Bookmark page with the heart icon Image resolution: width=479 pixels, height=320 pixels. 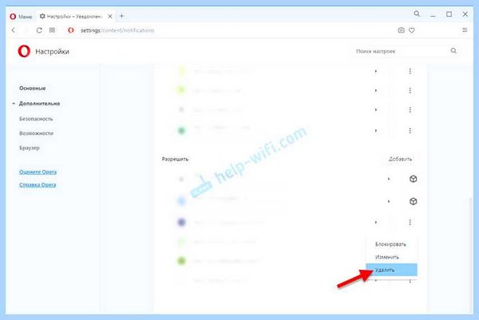pyautogui.click(x=412, y=30)
